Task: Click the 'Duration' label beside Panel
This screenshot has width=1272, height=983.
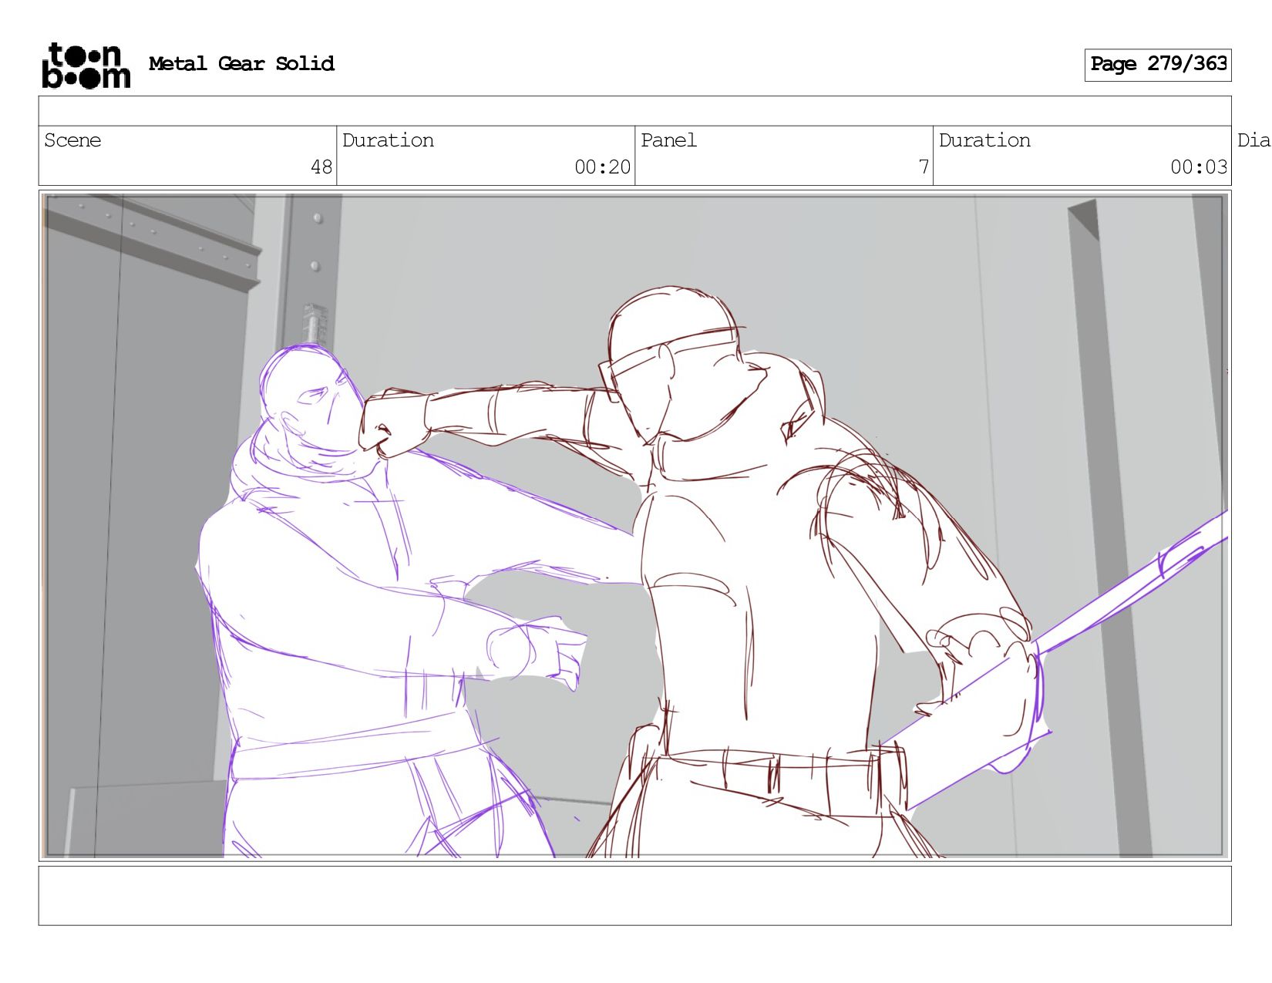Action: point(984,140)
